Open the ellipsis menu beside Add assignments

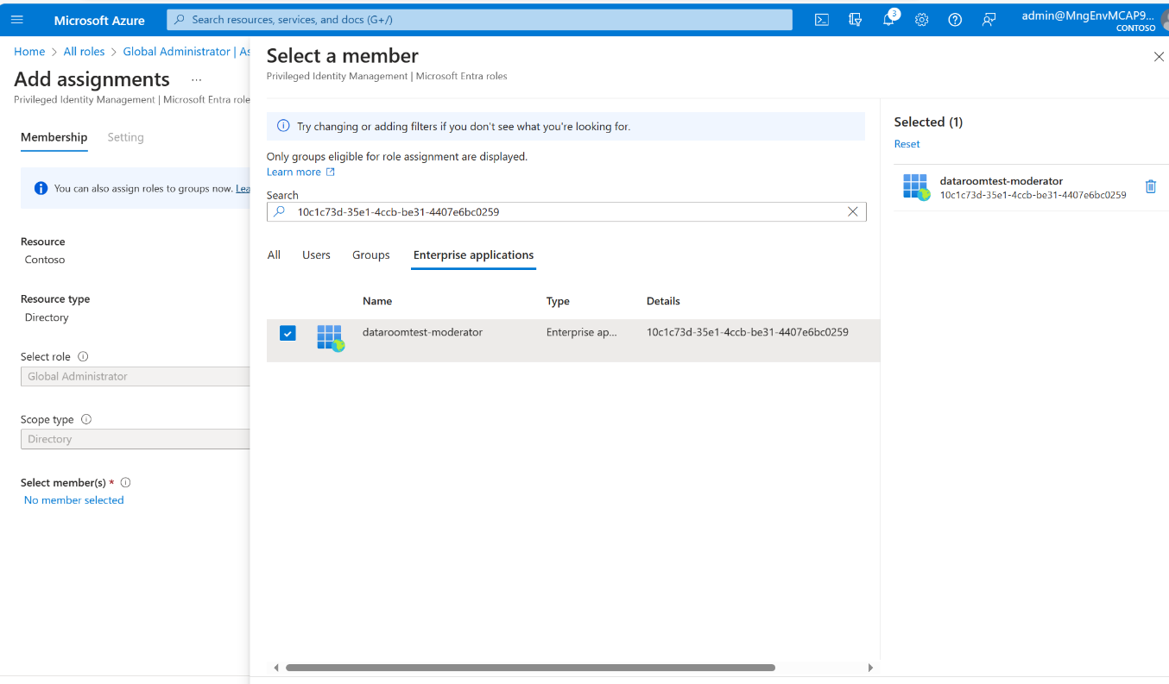196,79
